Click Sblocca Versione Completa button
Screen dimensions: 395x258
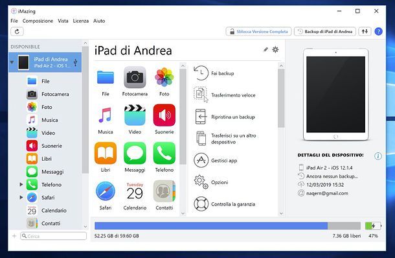258,32
